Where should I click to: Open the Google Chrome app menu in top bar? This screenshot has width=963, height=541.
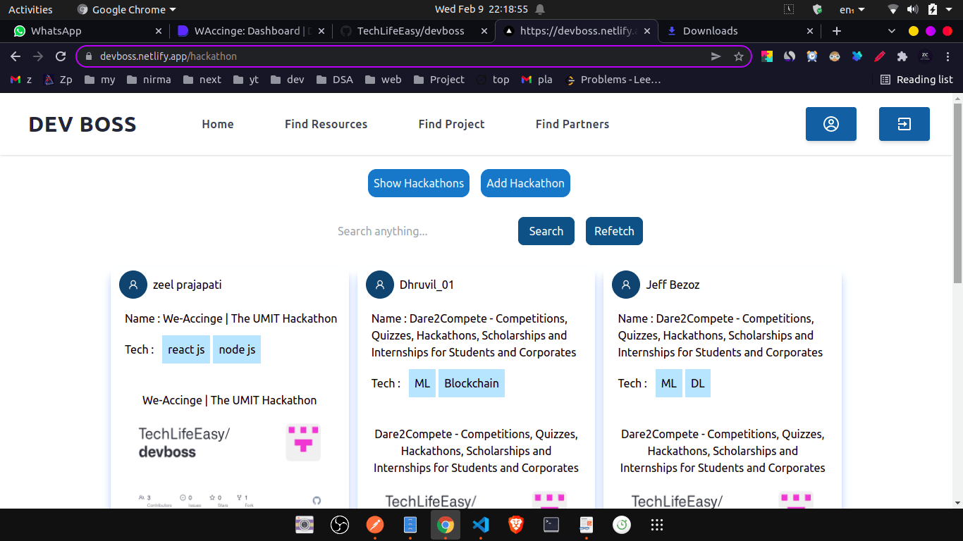tap(127, 10)
